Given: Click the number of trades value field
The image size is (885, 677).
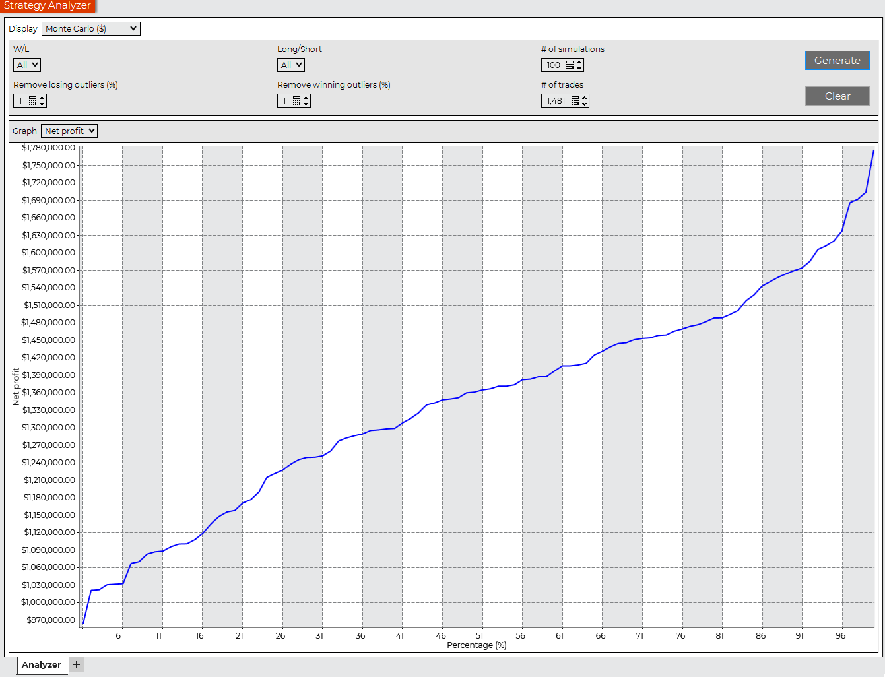Looking at the screenshot, I should click(x=556, y=101).
